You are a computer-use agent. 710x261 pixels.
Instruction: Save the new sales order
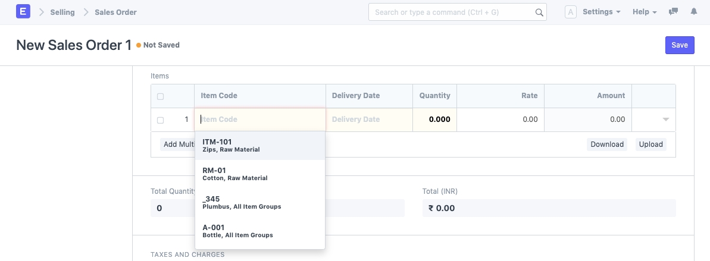pos(679,45)
